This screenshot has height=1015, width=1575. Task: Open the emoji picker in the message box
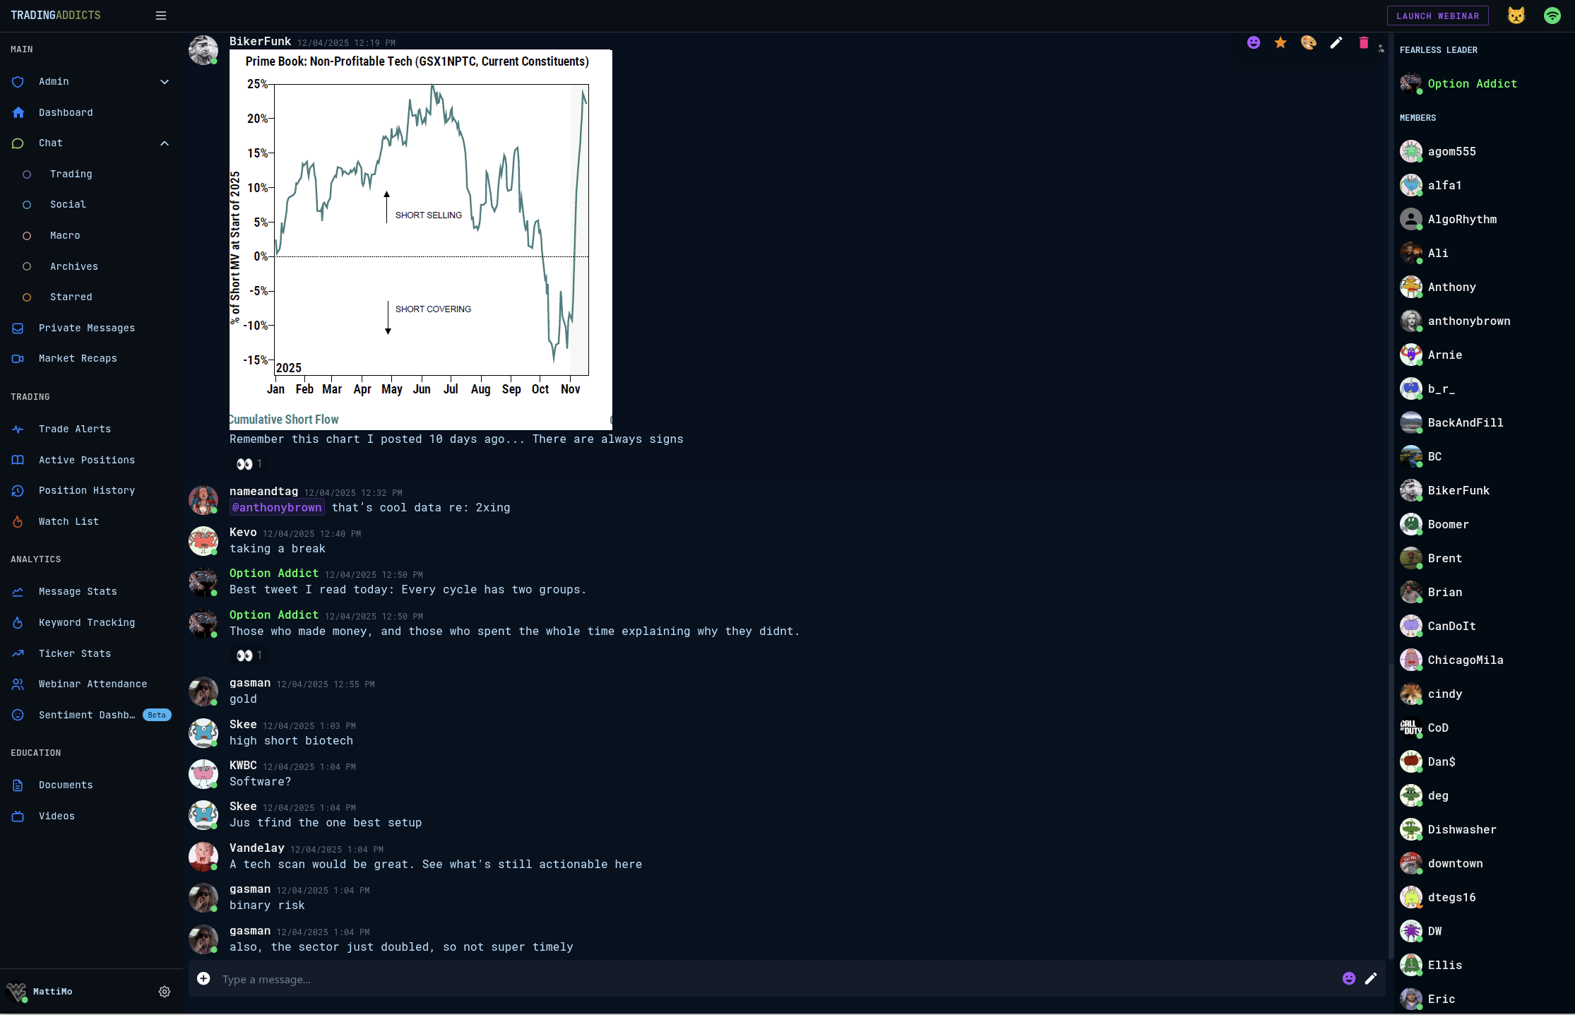pos(1349,979)
